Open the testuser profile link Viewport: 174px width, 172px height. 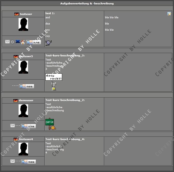(26, 14)
